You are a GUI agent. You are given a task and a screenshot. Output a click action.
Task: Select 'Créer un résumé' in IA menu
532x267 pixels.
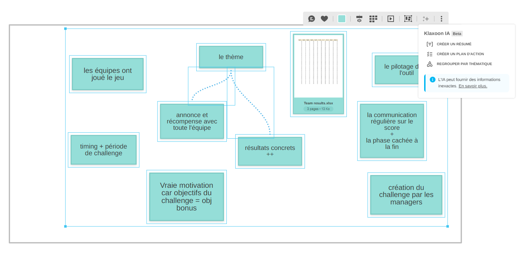point(454,44)
